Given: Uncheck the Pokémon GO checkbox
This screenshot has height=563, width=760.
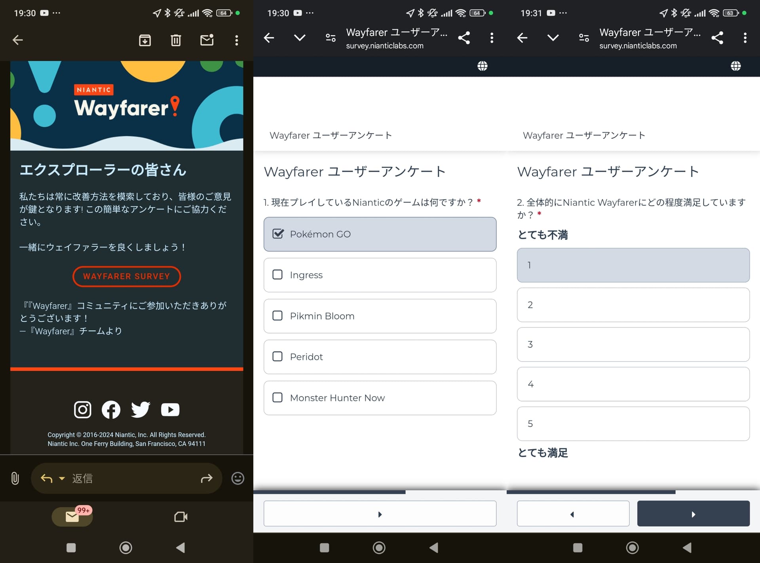Looking at the screenshot, I should click(278, 234).
